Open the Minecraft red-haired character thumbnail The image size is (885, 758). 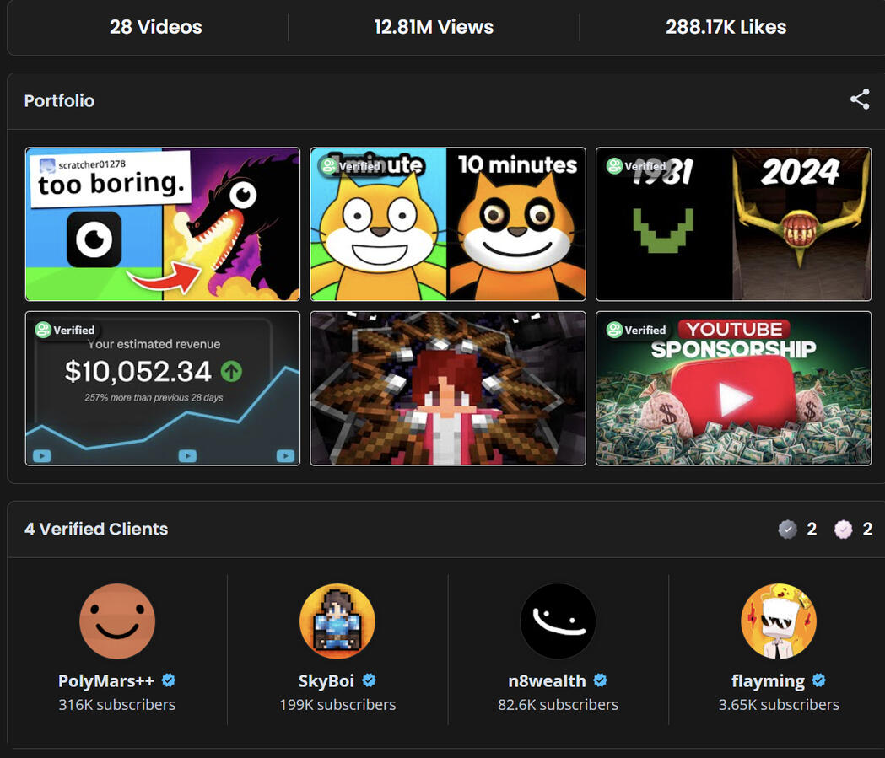[448, 389]
